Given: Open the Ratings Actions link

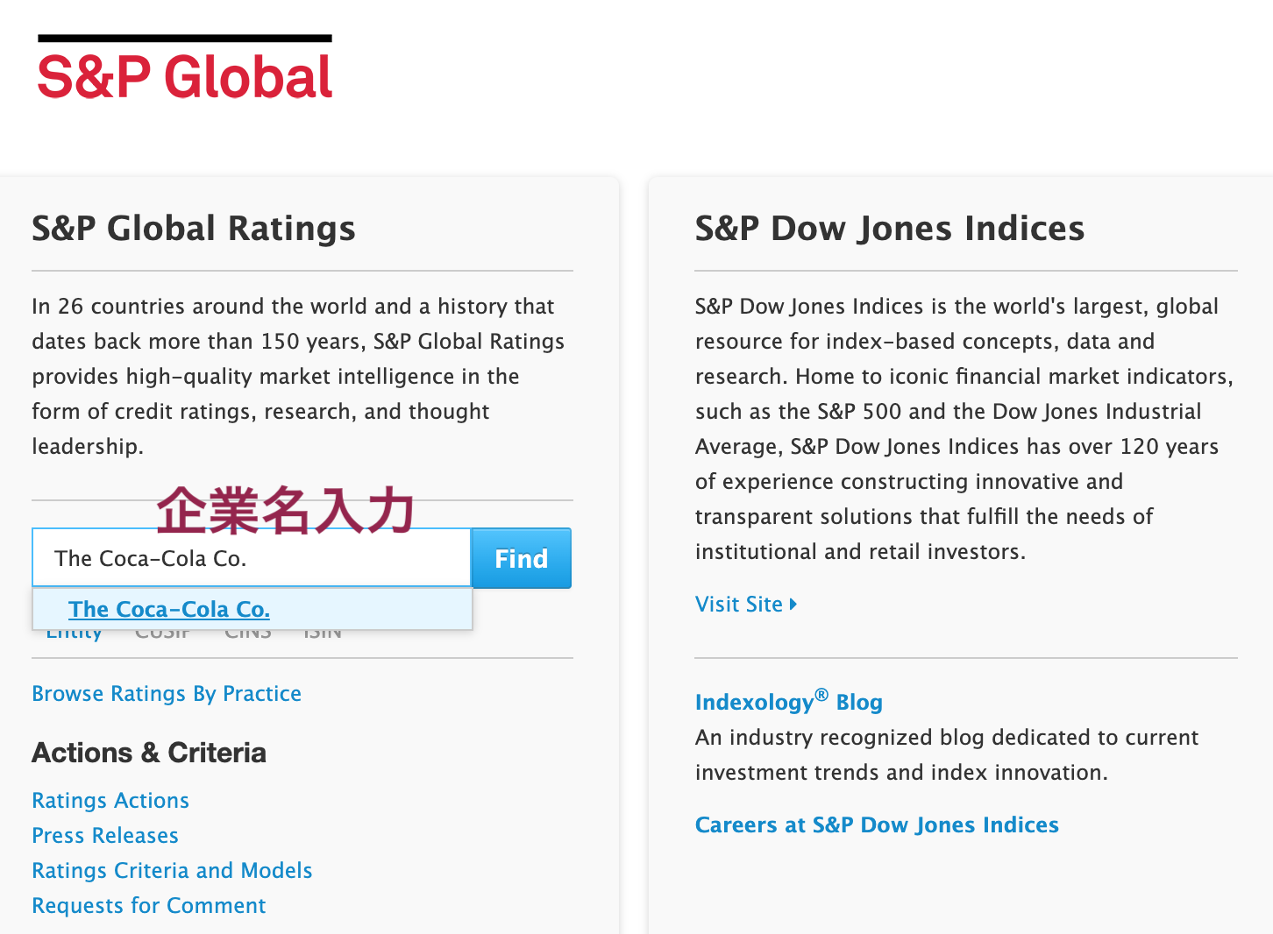Looking at the screenshot, I should 110,800.
